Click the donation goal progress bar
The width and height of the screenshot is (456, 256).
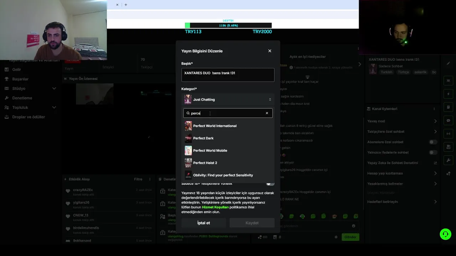click(228, 26)
